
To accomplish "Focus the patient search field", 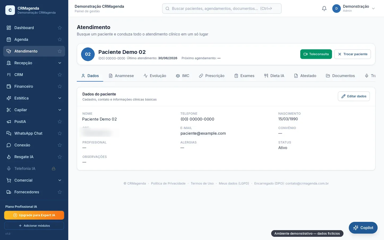I will (222, 9).
